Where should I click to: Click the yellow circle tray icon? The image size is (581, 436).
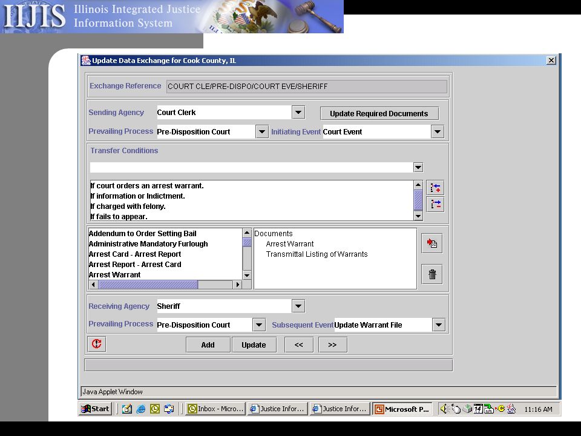point(501,409)
